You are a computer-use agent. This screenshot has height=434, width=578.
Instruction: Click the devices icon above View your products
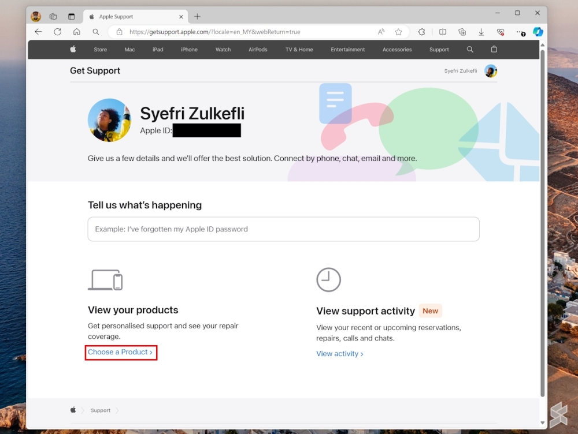[105, 280]
